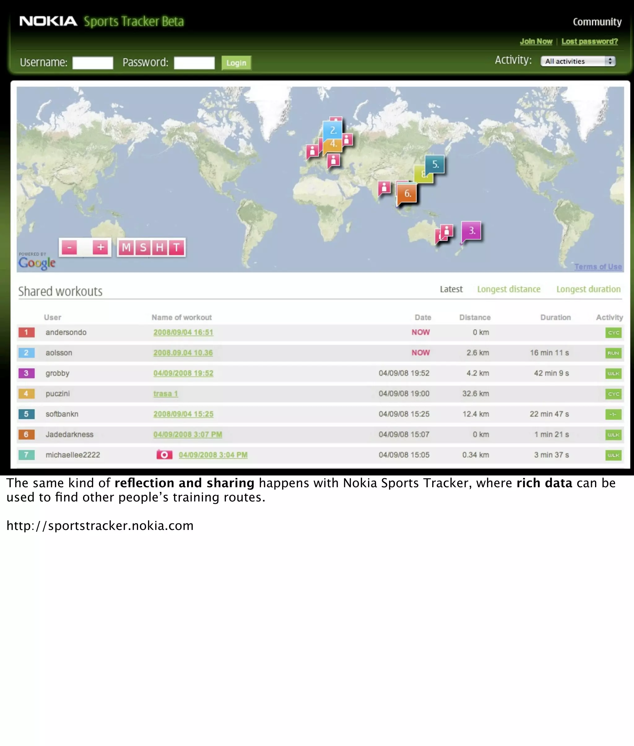Viewport: 634px width, 746px height.
Task: Open the map Terms of Use link
Action: 598,267
